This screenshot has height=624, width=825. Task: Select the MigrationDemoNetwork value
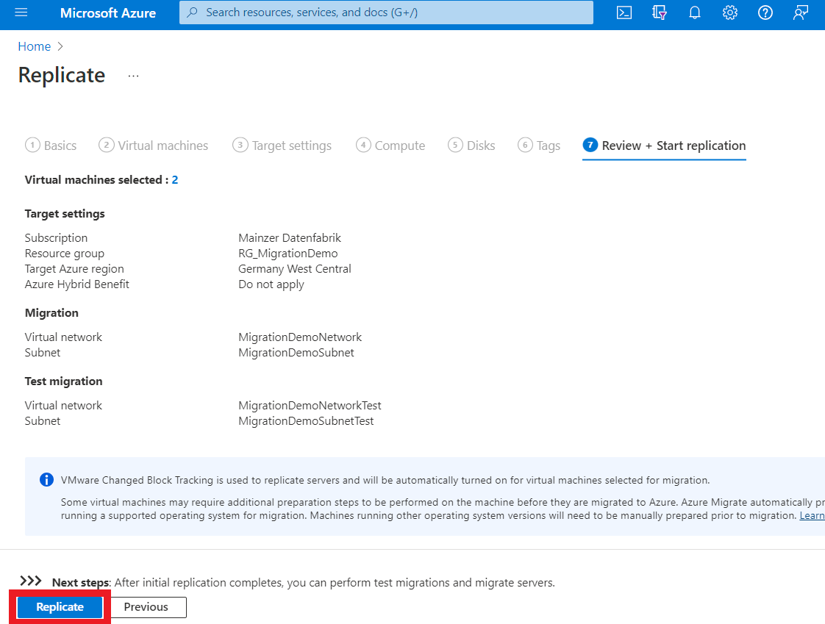tap(300, 337)
